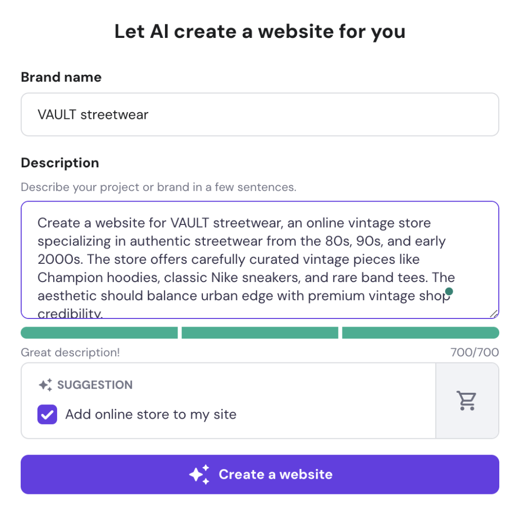Click the textarea resize handle
This screenshot has width=518, height=505.
pyautogui.click(x=493, y=313)
